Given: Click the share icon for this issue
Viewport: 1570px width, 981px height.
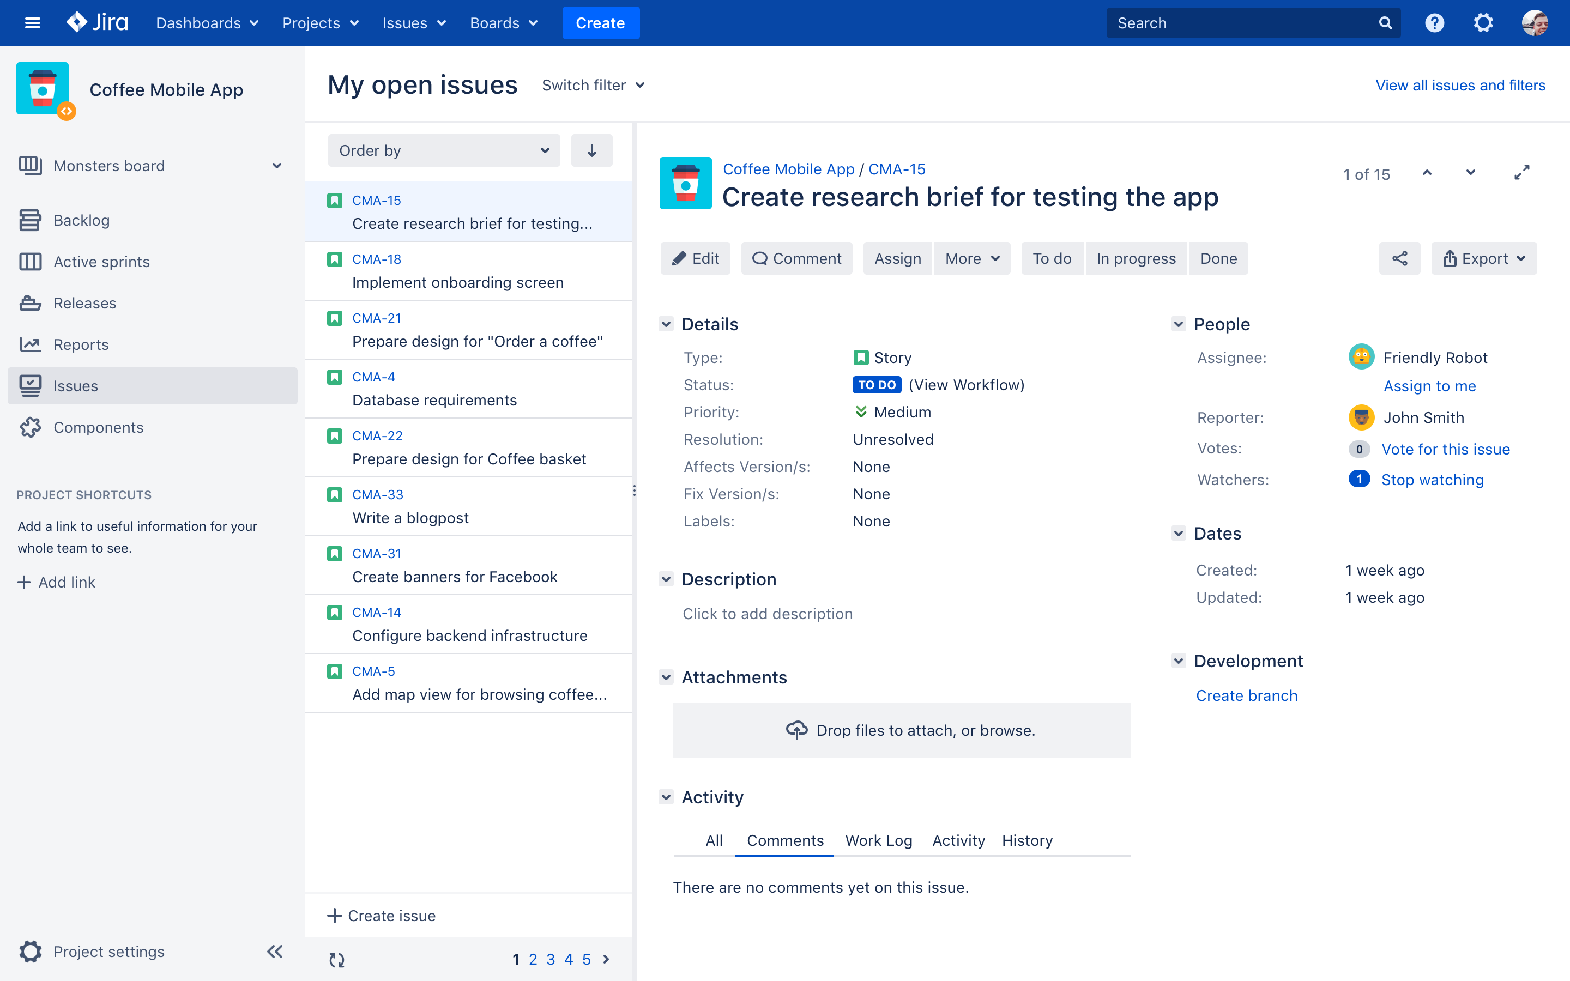Looking at the screenshot, I should [1399, 258].
